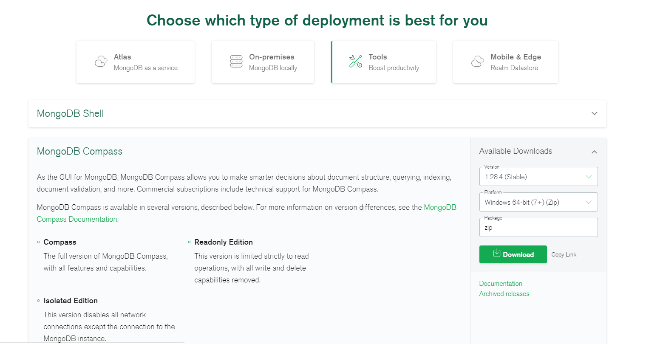Click the green Download button

[513, 254]
